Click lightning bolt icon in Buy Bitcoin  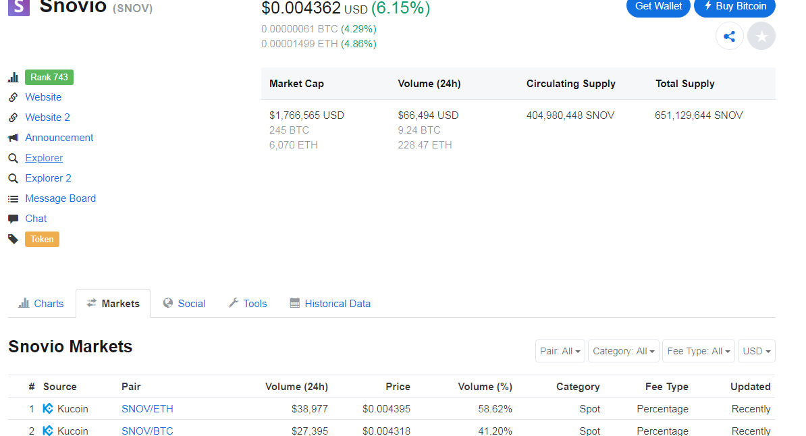pos(708,5)
